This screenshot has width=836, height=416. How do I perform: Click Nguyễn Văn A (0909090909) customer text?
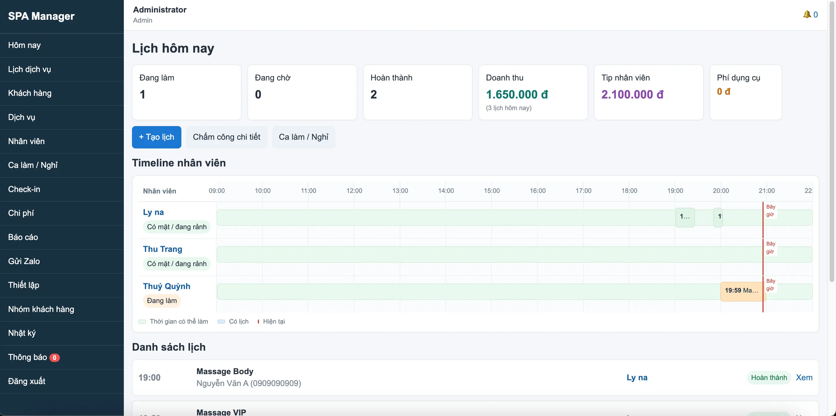click(249, 383)
